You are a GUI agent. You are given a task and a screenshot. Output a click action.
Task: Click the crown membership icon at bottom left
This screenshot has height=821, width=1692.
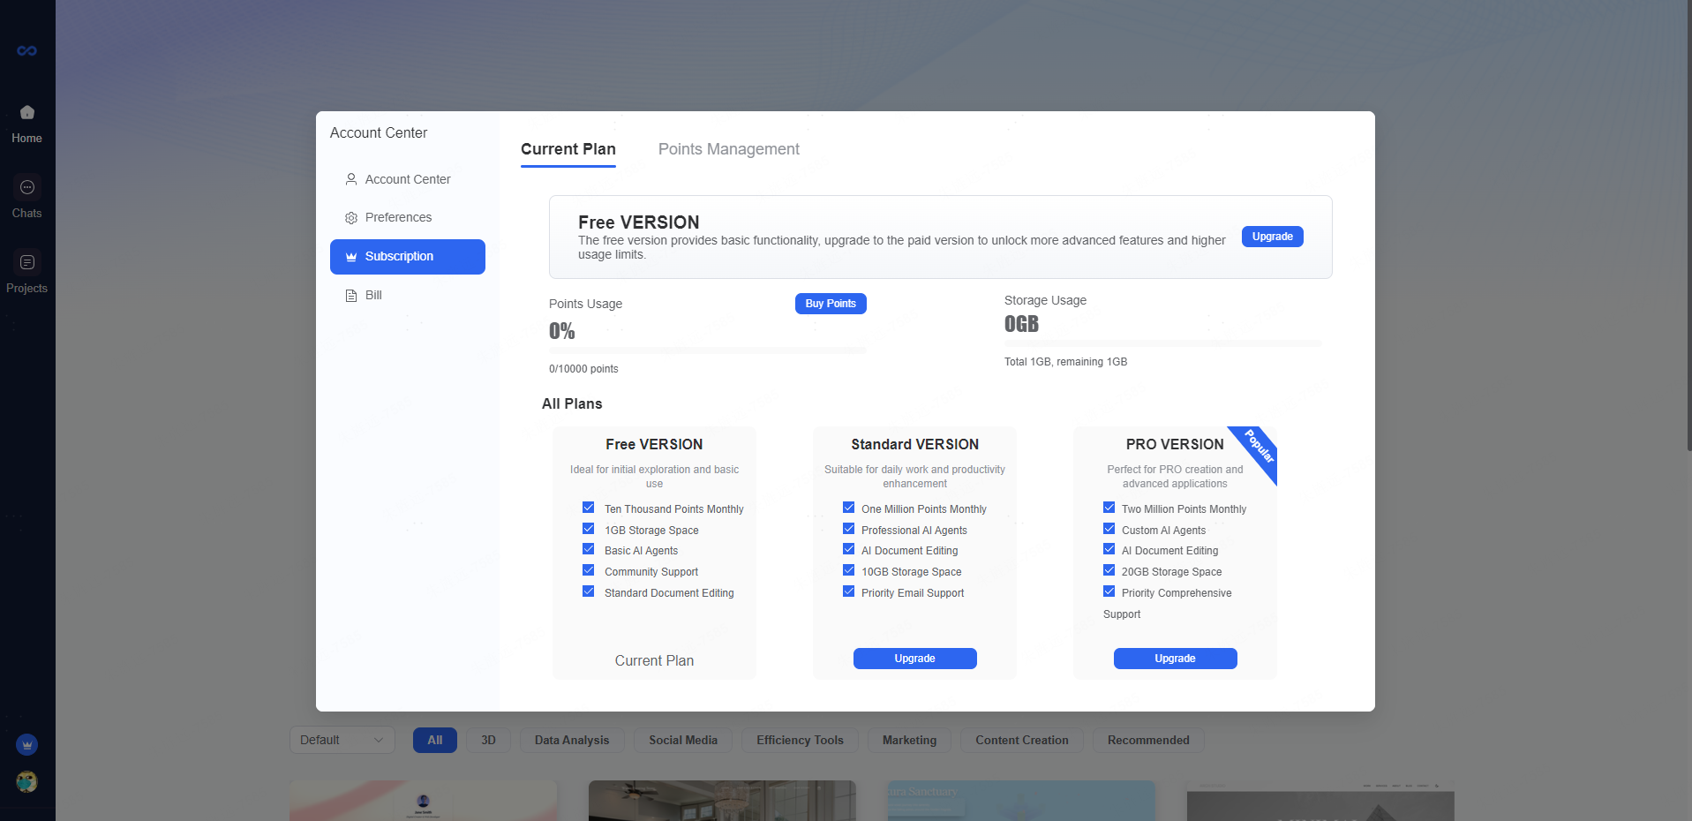(26, 745)
